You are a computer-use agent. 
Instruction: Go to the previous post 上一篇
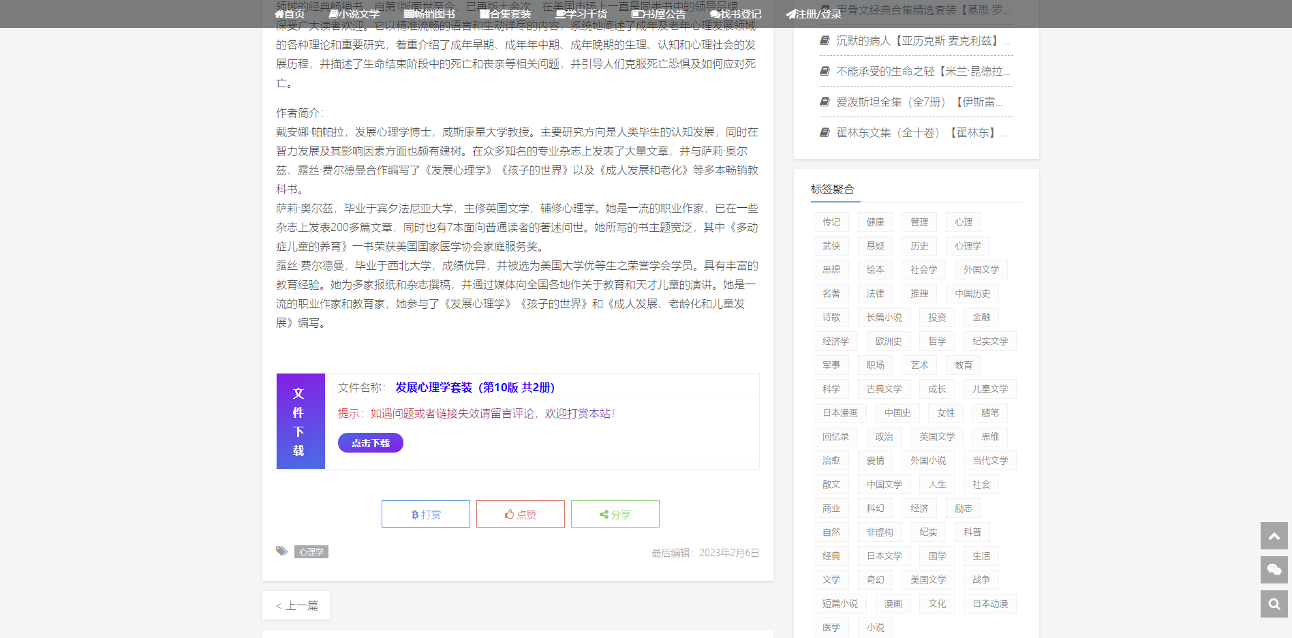[296, 605]
